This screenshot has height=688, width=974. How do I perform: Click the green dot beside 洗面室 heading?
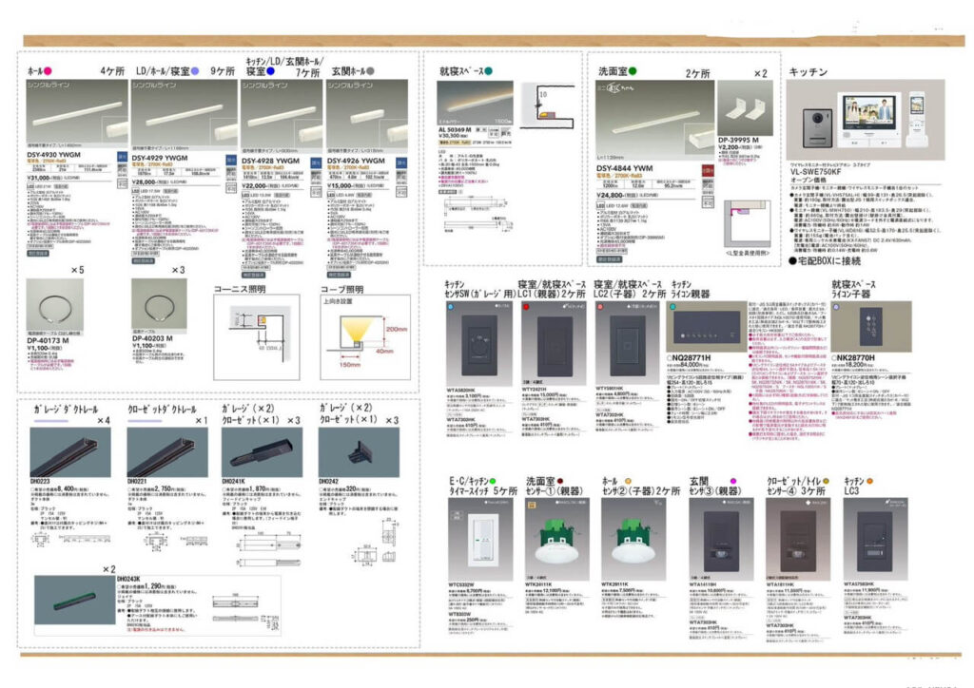(633, 71)
